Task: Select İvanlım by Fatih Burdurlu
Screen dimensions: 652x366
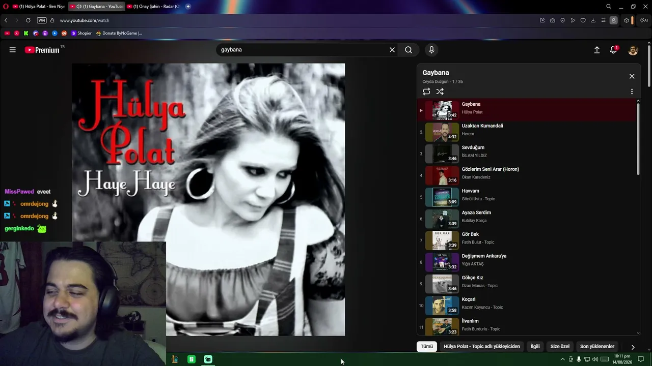Action: (x=527, y=325)
